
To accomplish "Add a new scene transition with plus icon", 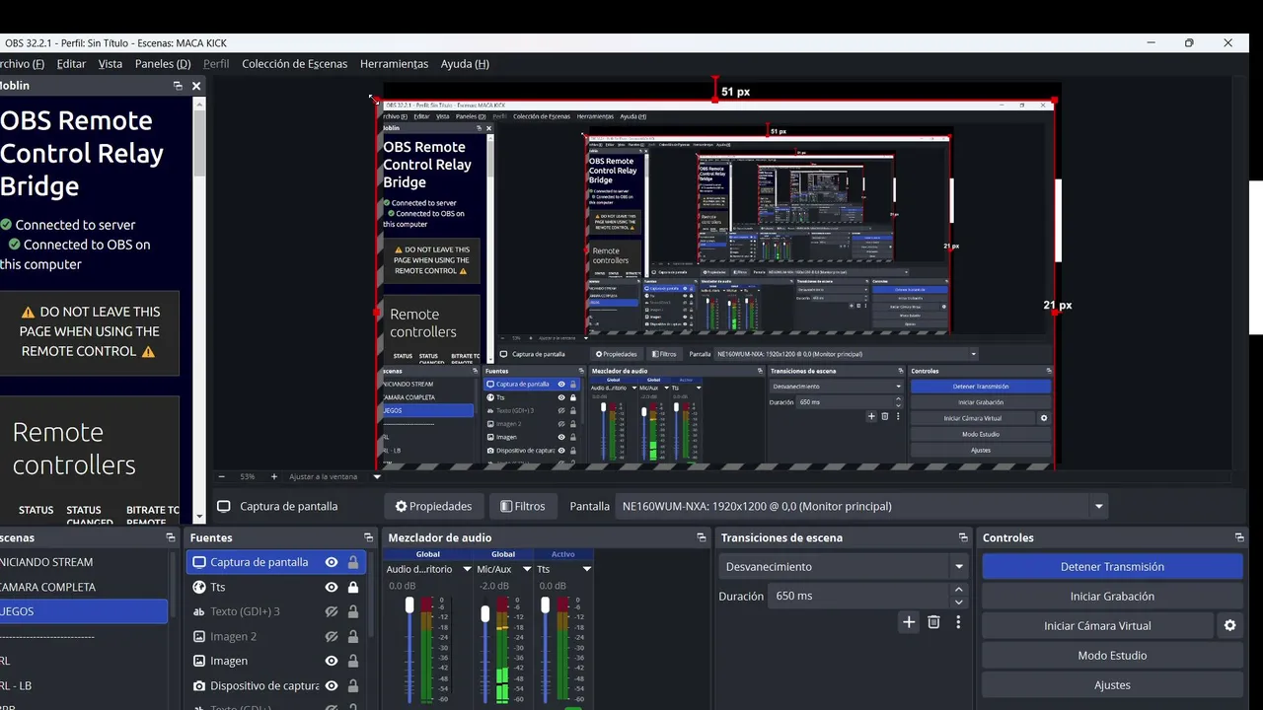I will pyautogui.click(x=909, y=622).
